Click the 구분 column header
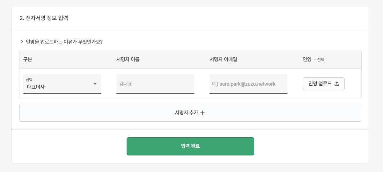The image size is (383, 172). tap(28, 59)
